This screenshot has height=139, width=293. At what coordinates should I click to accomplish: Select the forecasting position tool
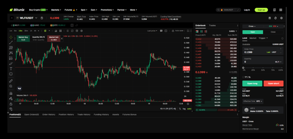11,58
